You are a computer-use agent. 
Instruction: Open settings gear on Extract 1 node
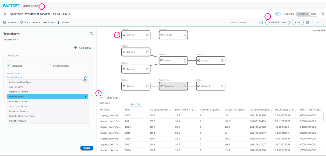pyautogui.click(x=147, y=35)
